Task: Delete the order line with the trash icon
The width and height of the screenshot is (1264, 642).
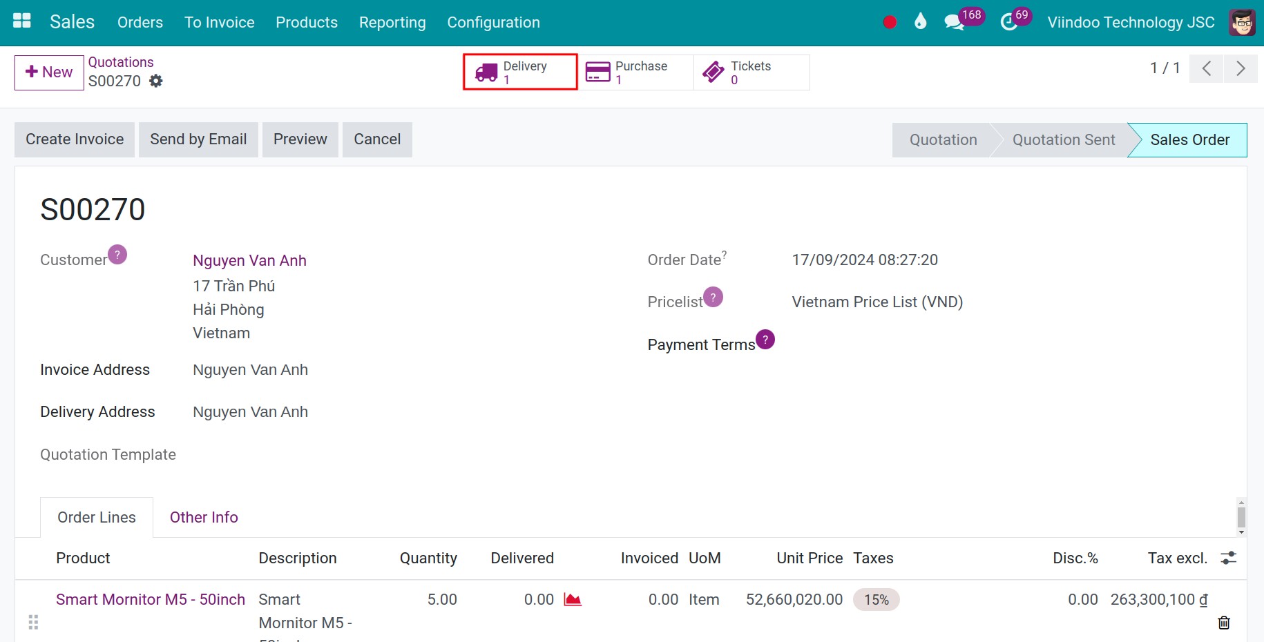Action: (x=1225, y=622)
